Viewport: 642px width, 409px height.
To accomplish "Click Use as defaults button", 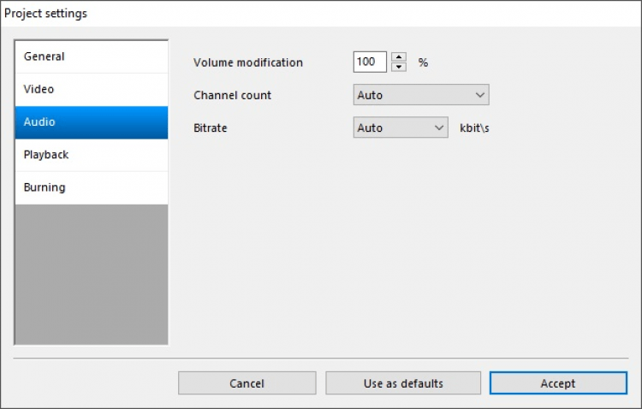I will point(403,383).
